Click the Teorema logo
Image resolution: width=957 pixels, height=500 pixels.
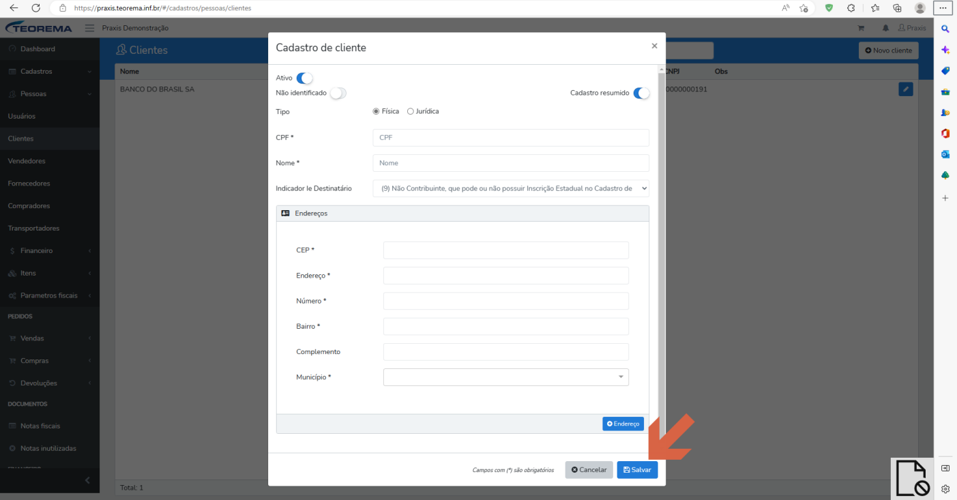coord(39,28)
